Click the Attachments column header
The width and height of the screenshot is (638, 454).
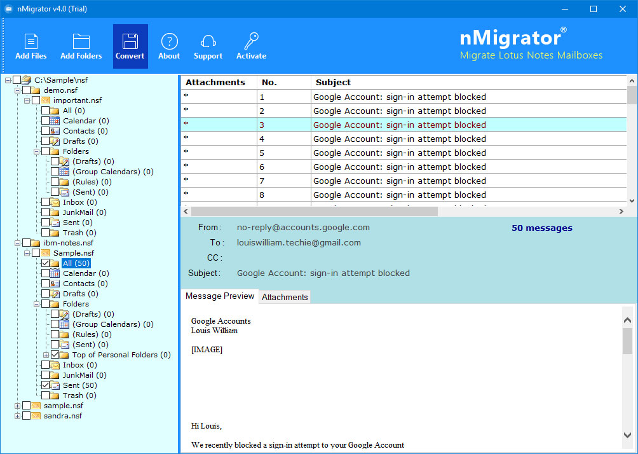pyautogui.click(x=219, y=82)
